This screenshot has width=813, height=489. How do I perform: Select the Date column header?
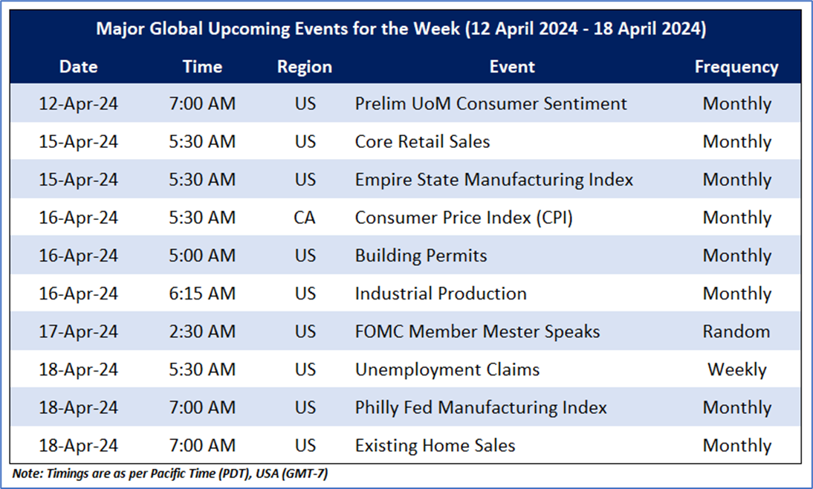tap(78, 67)
